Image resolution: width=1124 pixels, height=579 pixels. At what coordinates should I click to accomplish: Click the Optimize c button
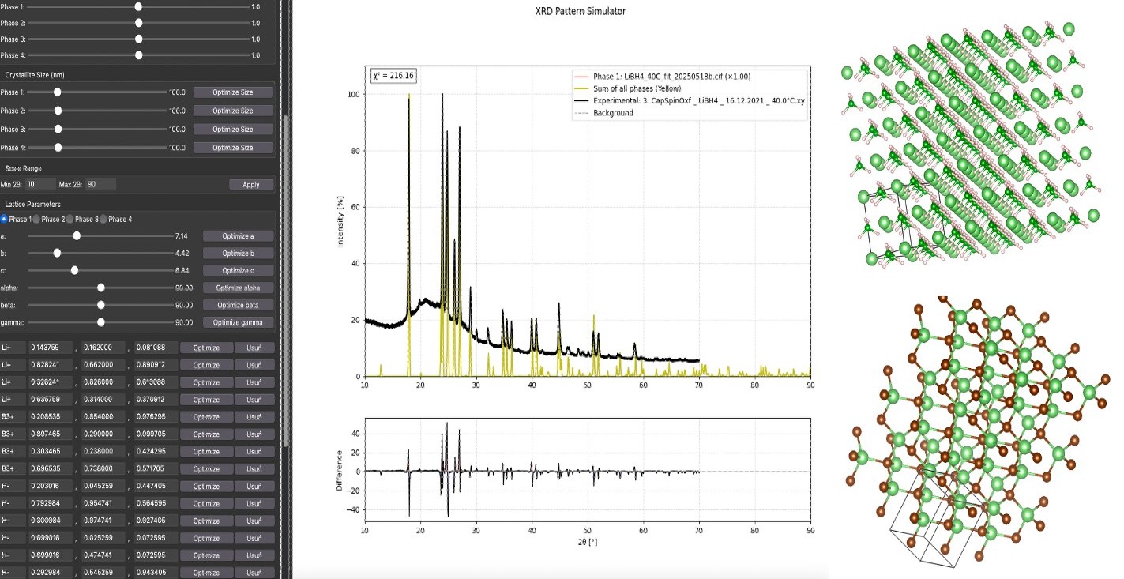pyautogui.click(x=239, y=270)
